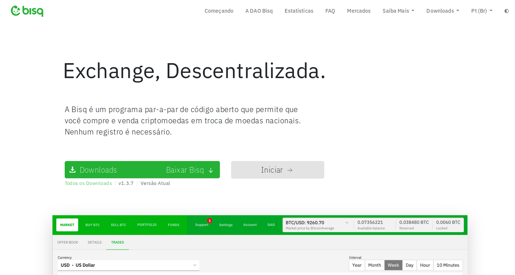Open the Todos os Downloads link
The image size is (515, 275).
tap(88, 183)
